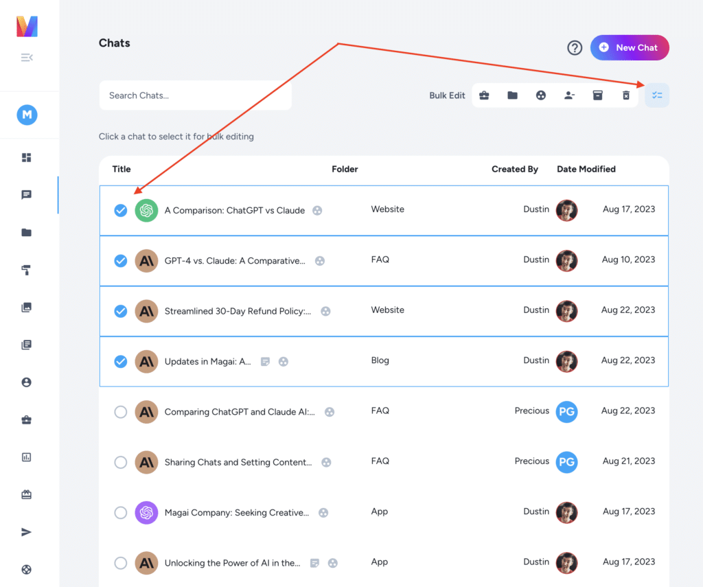Open the paint roller icon in sidebar
The image size is (703, 587).
[27, 270]
